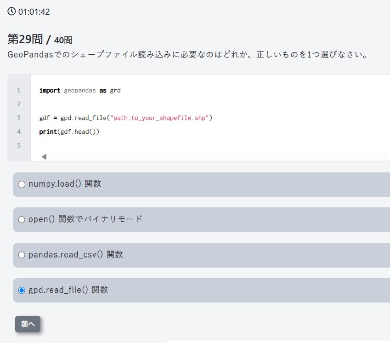The image size is (390, 343).
Task: Click the gpd.read_file code line
Action: click(126, 118)
